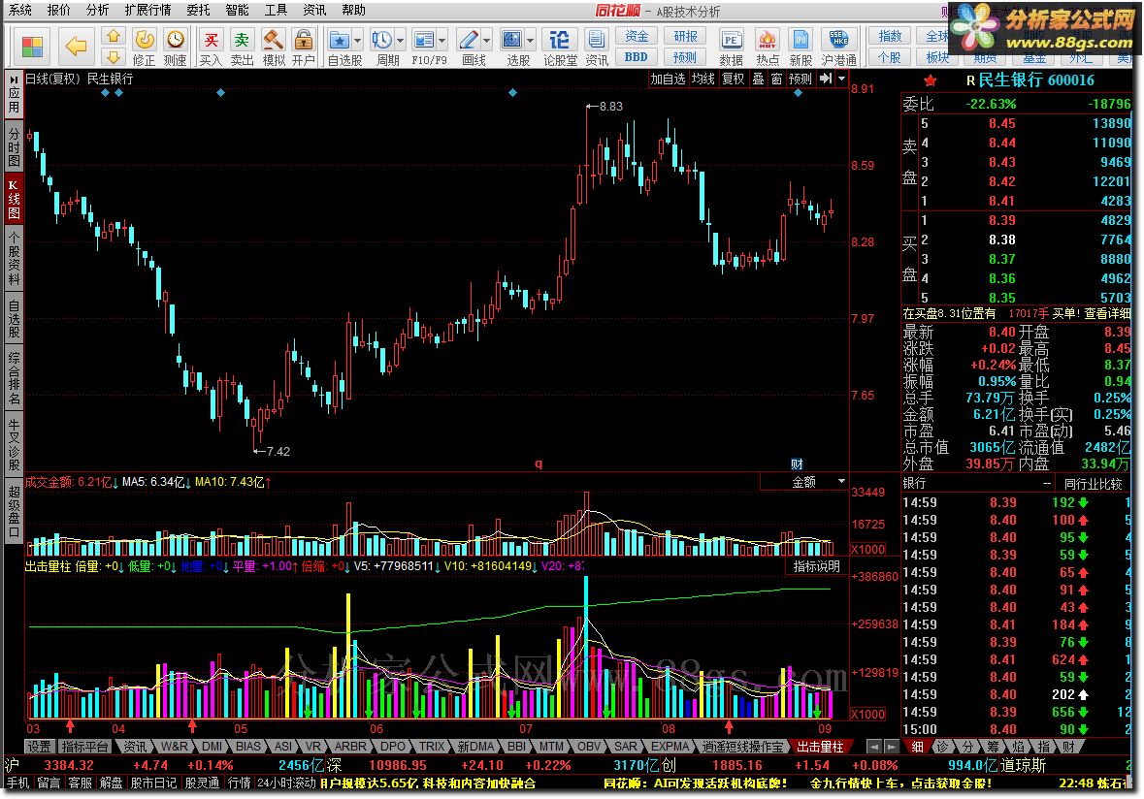Open the 个股资料 sidebar panel
The image size is (1144, 799).
14,258
